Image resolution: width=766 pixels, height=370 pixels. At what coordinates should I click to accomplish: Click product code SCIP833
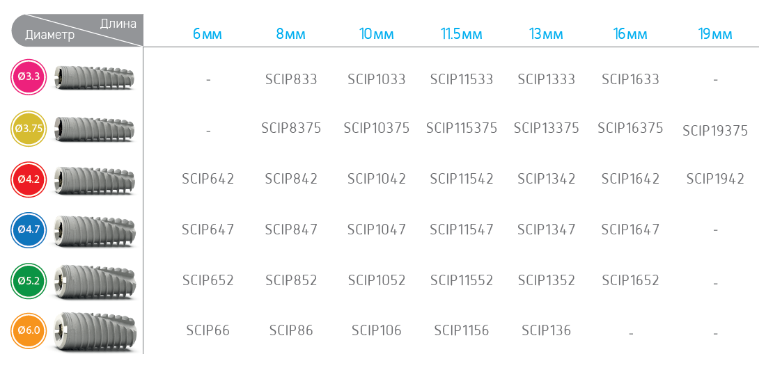pos(291,79)
